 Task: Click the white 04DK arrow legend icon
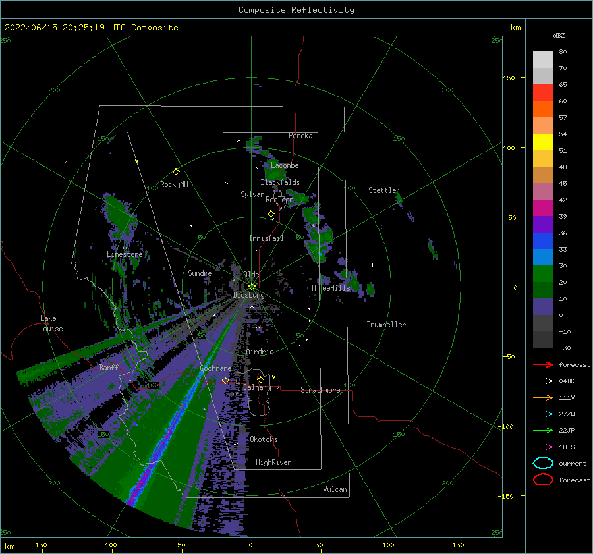(543, 381)
